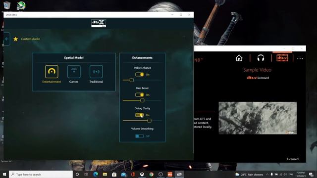Turn off Treble Enhance toggle

pos(140,75)
